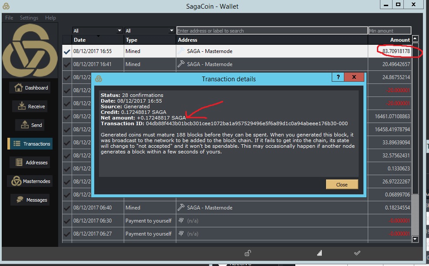The image size is (429, 266).
Task: Click confirmed checkmark for 08/12/2017 06:40 row
Action: (67, 208)
